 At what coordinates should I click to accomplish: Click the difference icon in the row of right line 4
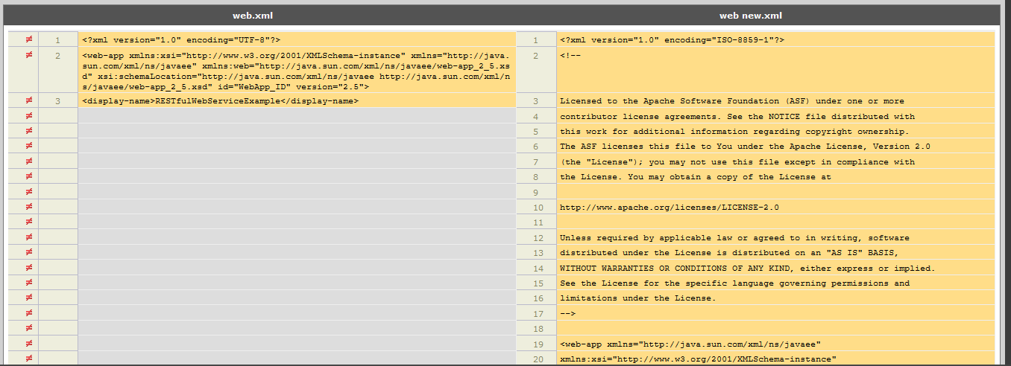(29, 116)
